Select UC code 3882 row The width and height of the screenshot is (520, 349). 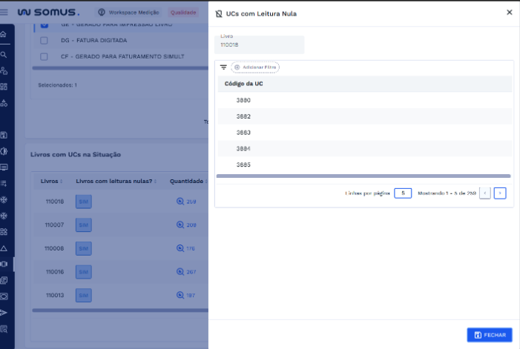(365, 116)
